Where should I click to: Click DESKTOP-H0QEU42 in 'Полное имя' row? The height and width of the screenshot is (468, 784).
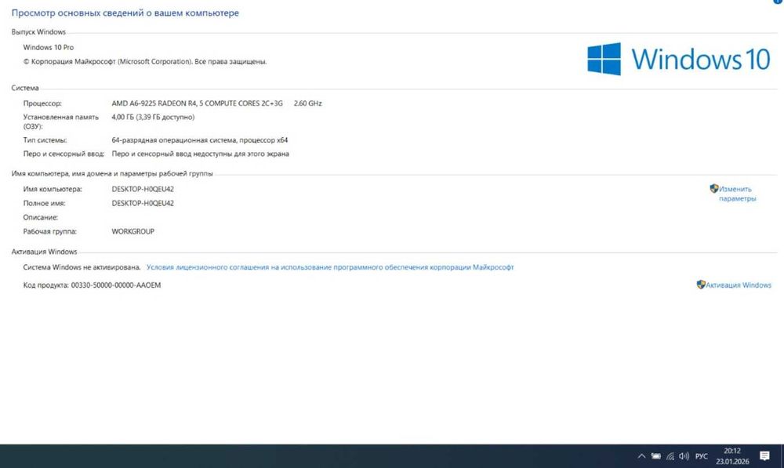coord(143,203)
